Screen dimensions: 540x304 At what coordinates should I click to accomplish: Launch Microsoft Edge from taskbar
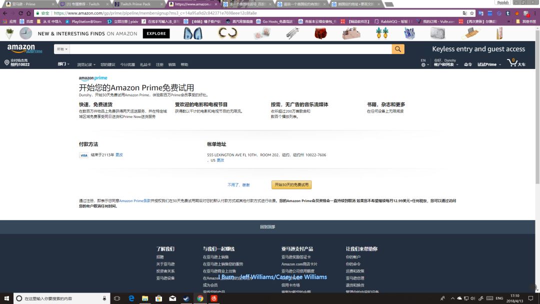pyautogui.click(x=131, y=298)
